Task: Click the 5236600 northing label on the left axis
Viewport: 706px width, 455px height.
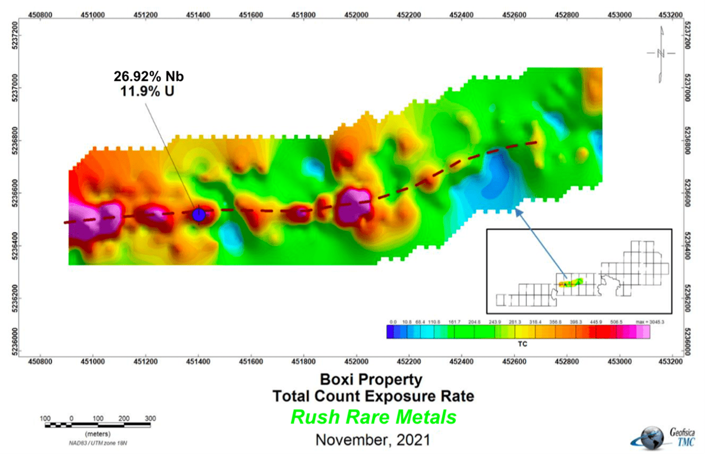Action: pos(14,193)
